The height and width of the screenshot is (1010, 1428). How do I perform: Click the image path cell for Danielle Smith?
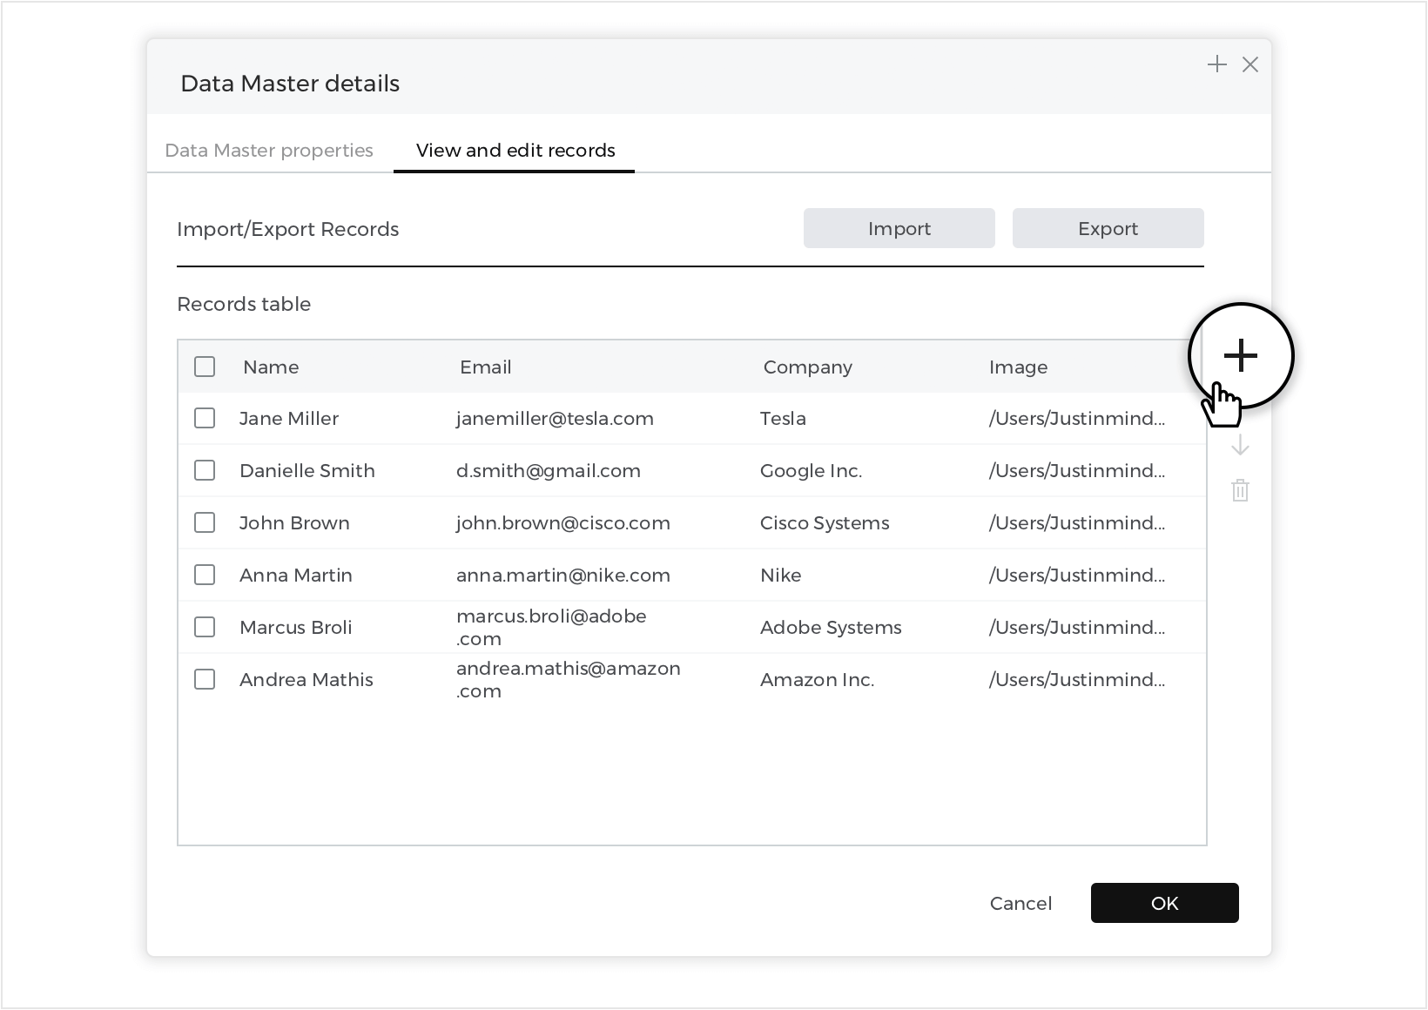[1076, 471]
